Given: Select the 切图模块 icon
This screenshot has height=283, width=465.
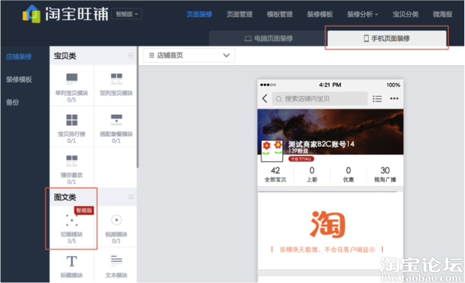Looking at the screenshot, I should click(x=72, y=220).
